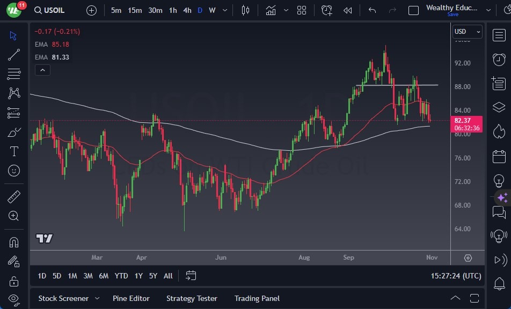Show the watchlist panel
This screenshot has width=511, height=309.
[500, 35]
